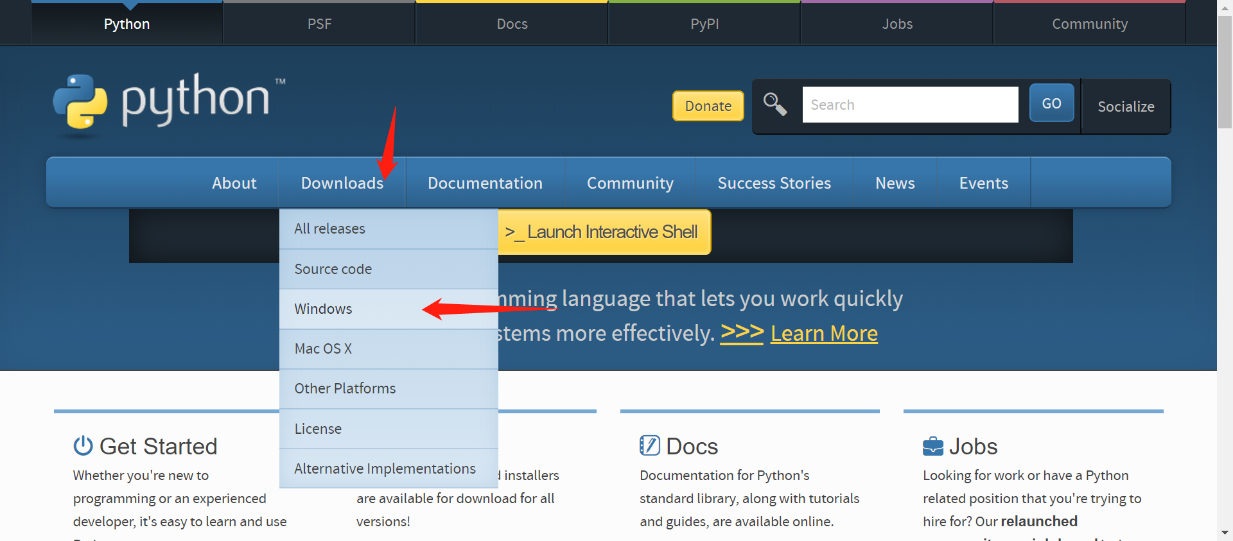Click the Learn More triple-arrow link

pos(742,332)
